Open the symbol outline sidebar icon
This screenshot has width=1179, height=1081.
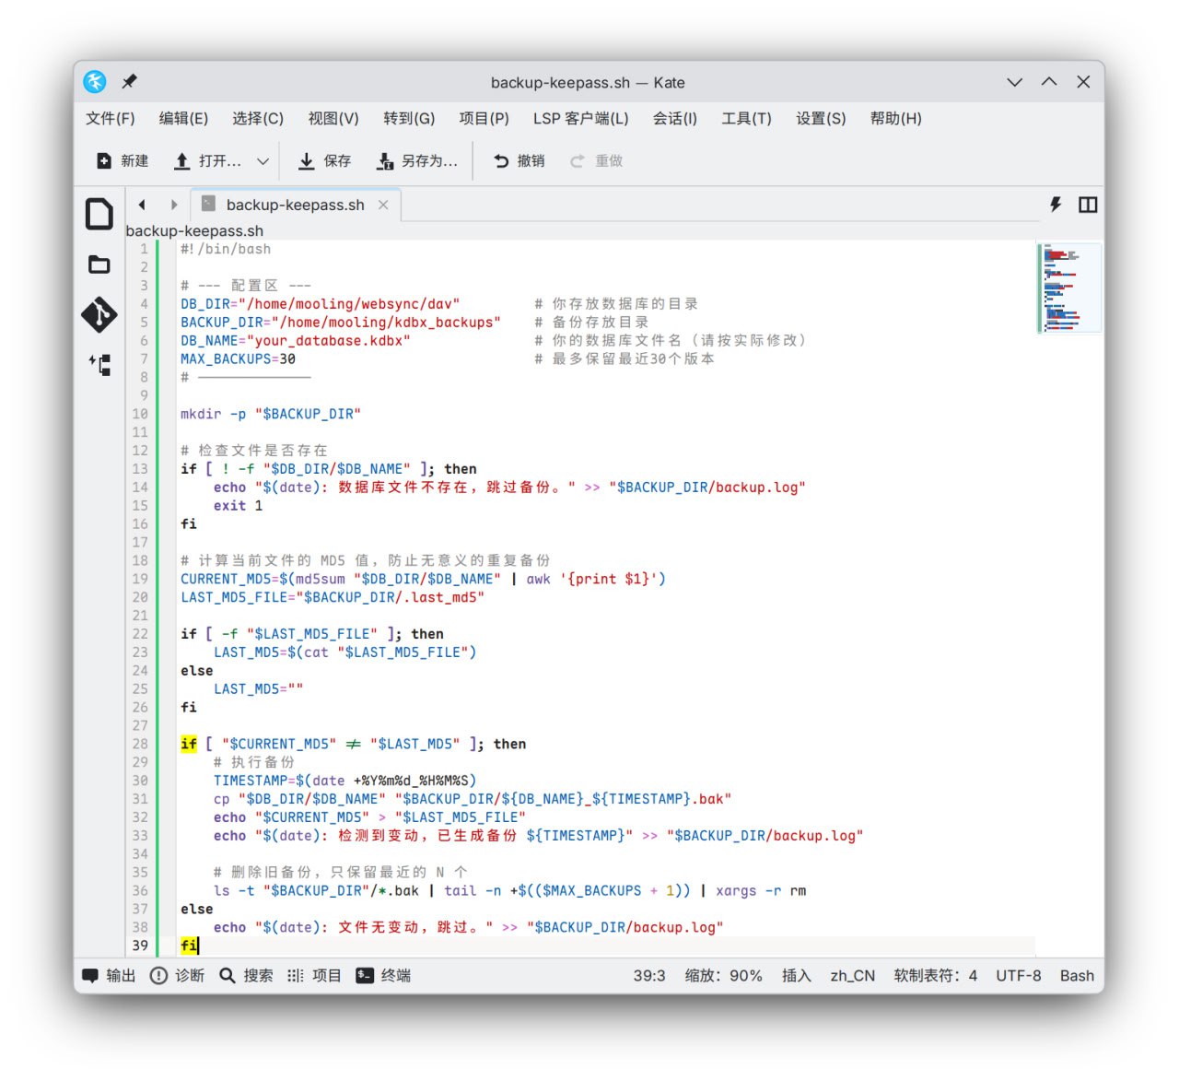tap(99, 365)
